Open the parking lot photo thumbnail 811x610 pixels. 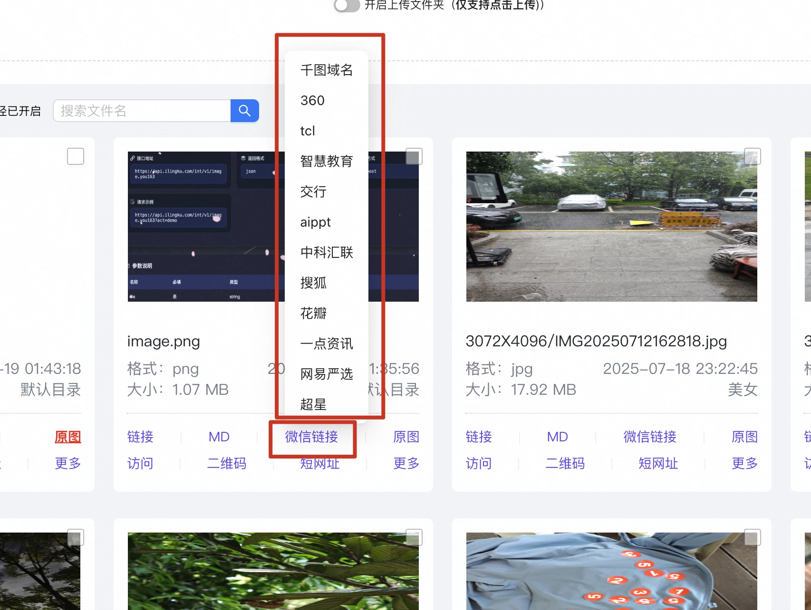[612, 227]
